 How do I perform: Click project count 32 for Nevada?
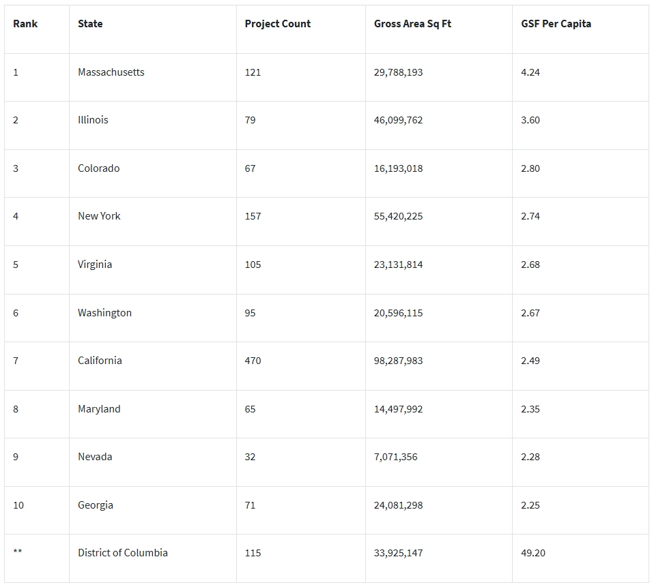coord(250,457)
